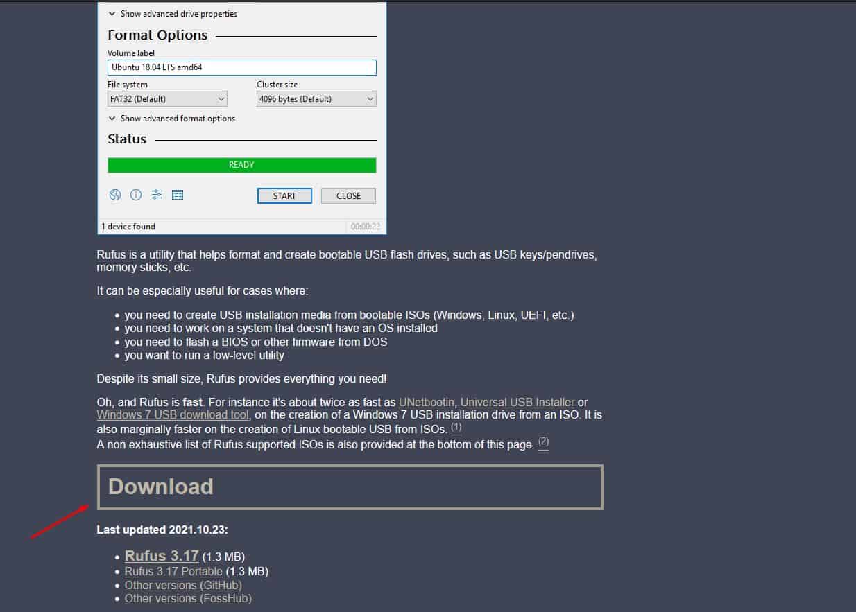Download Rufus 3.17 Portable
Screen dimensions: 856x612
coord(173,572)
